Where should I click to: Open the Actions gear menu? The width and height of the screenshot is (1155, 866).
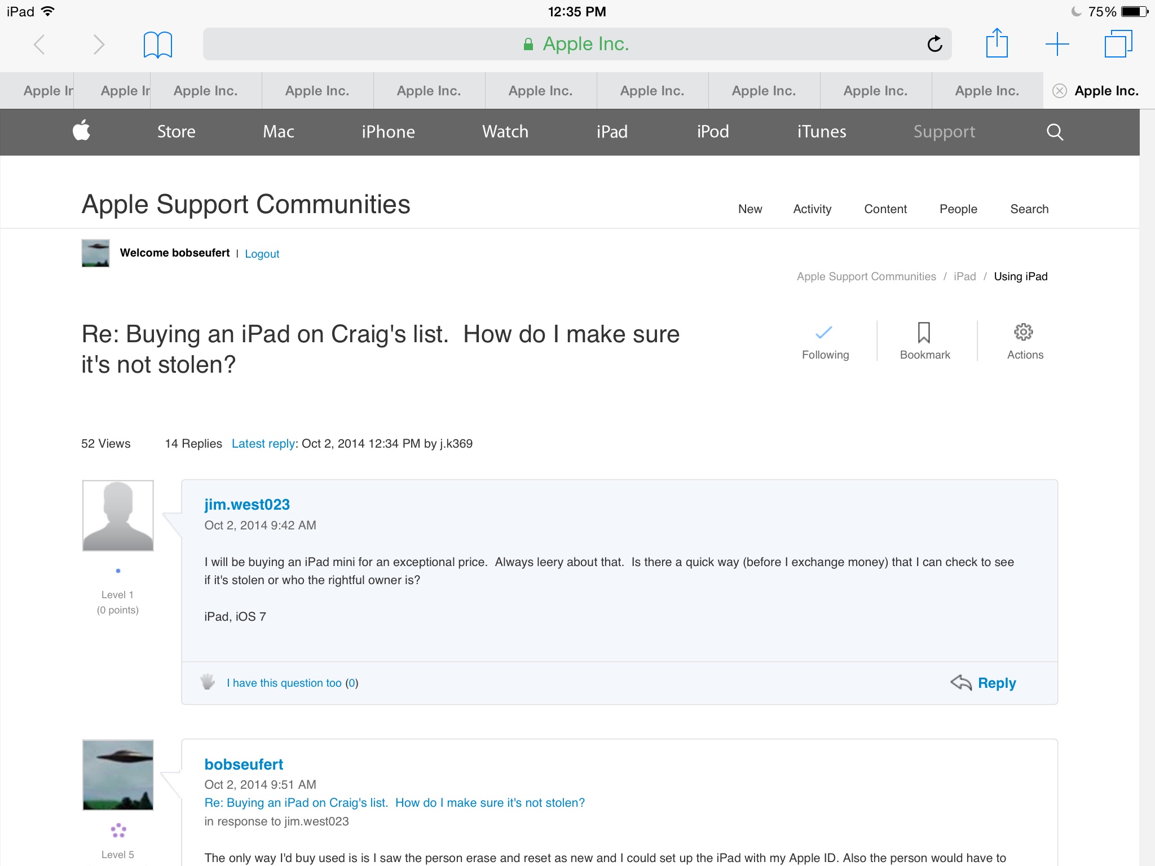(1024, 340)
